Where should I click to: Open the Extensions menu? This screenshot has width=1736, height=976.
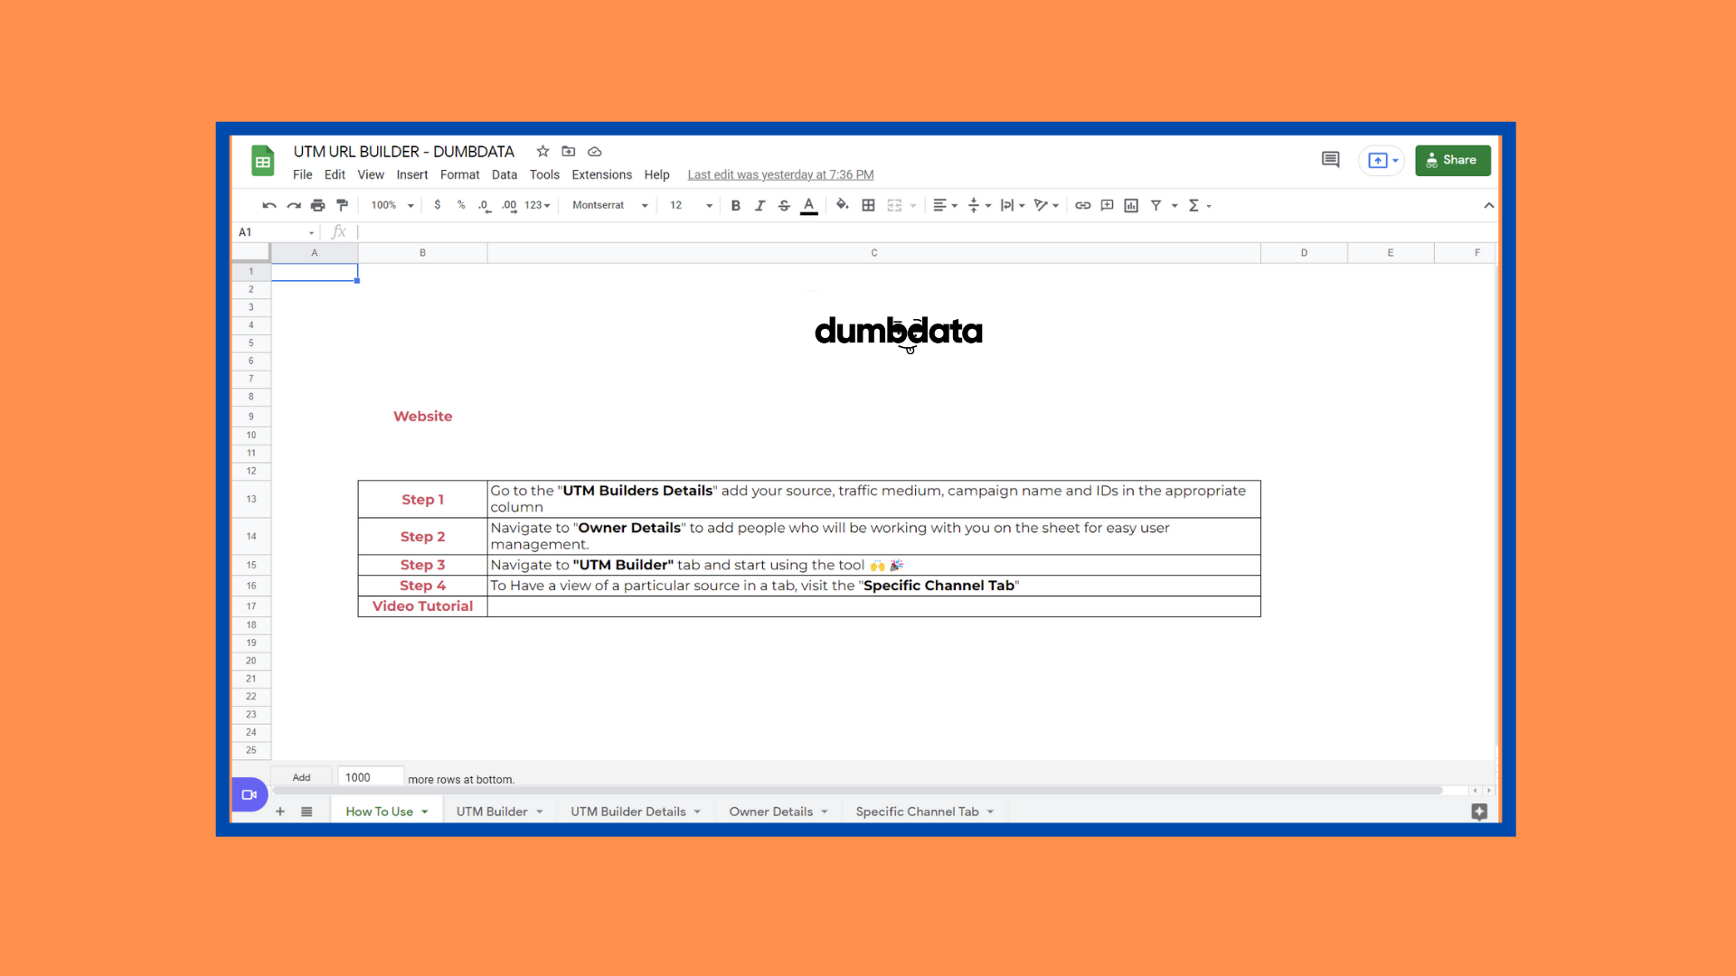click(x=601, y=174)
